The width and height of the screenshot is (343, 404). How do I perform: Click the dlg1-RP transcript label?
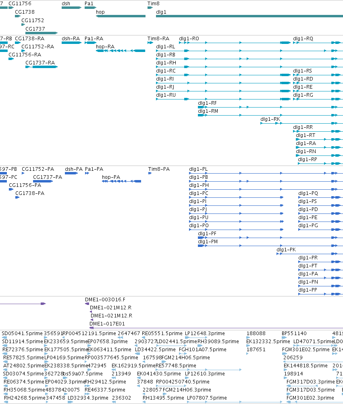point(308,159)
